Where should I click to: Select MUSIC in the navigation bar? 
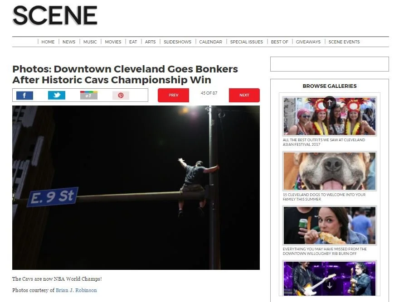pyautogui.click(x=90, y=42)
